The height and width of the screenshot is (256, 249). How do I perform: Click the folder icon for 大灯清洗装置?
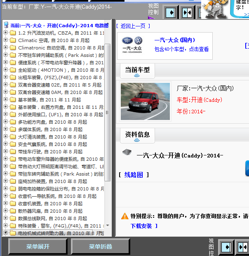pyautogui.click(x=13, y=137)
